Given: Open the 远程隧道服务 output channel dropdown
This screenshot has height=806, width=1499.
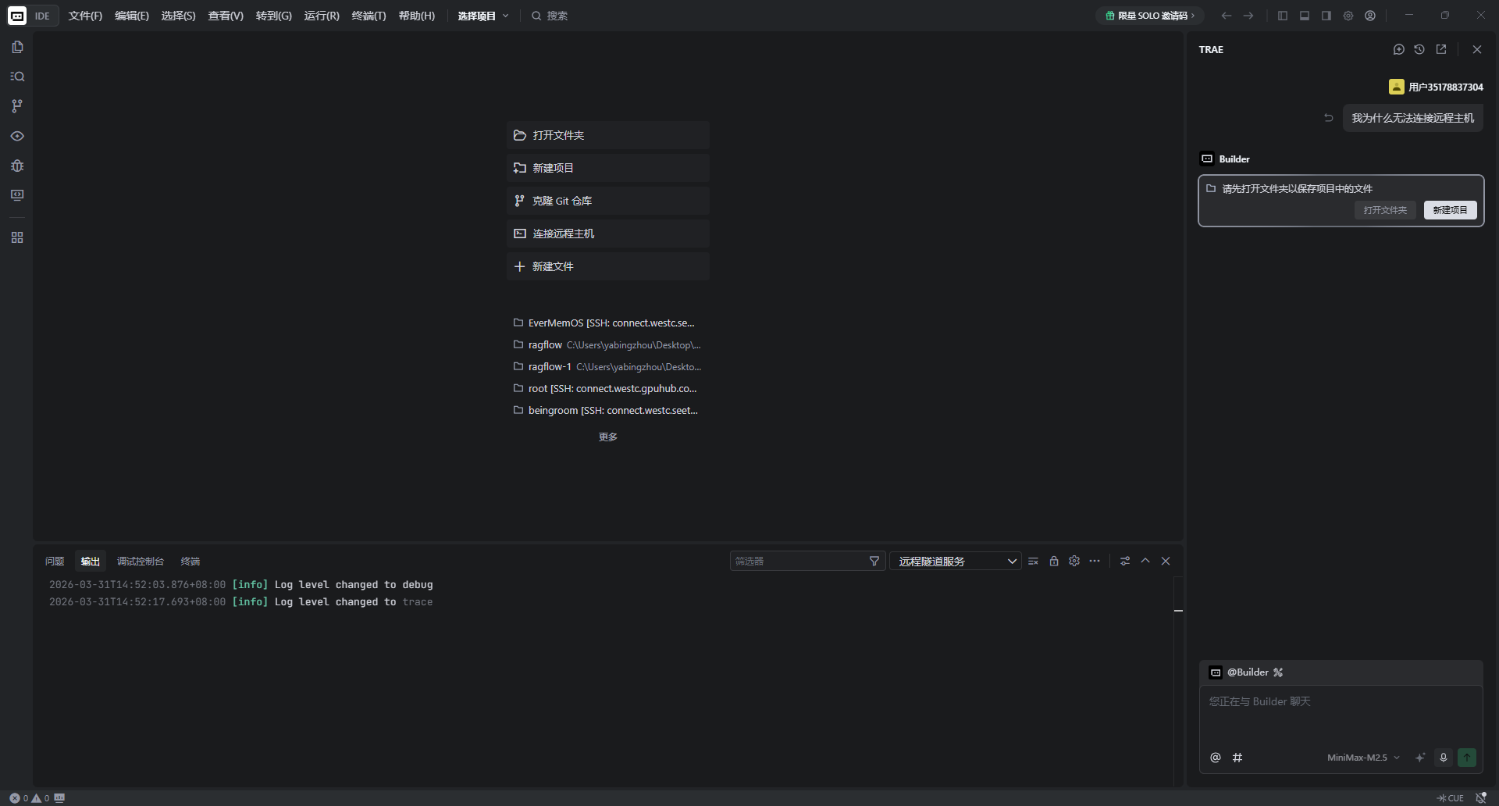Looking at the screenshot, I should (955, 562).
